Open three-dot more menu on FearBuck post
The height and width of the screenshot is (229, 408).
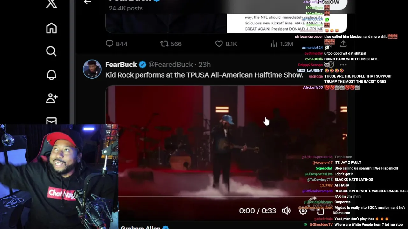343,65
